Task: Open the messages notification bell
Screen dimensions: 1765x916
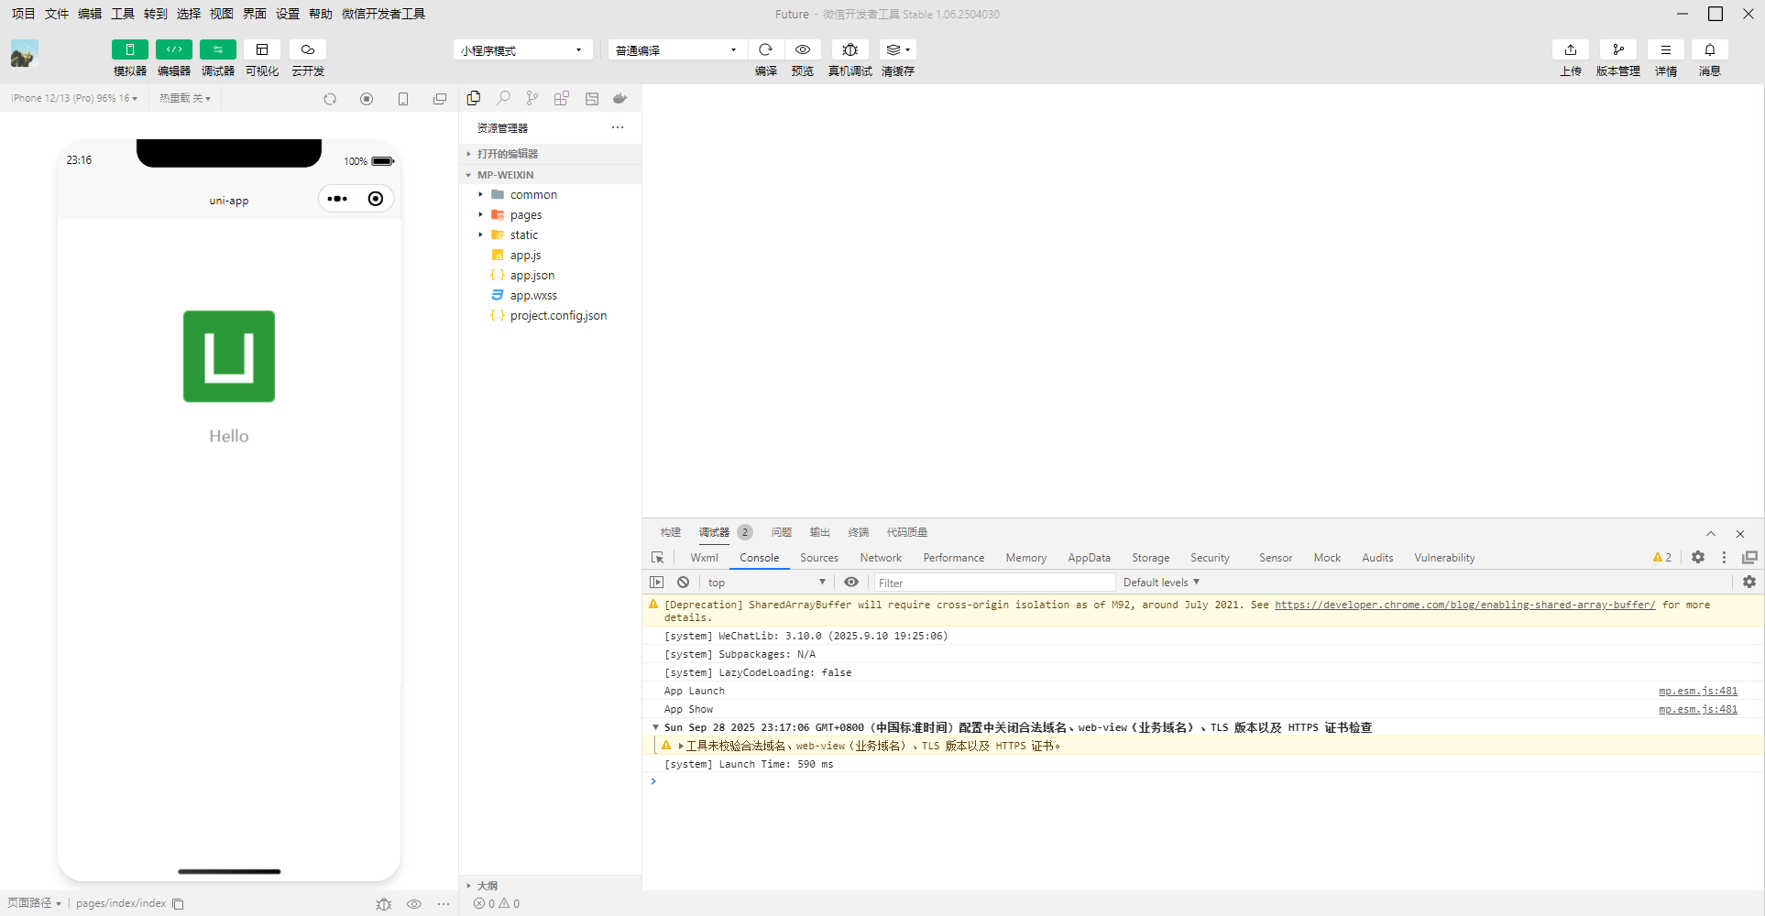Action: 1710,49
